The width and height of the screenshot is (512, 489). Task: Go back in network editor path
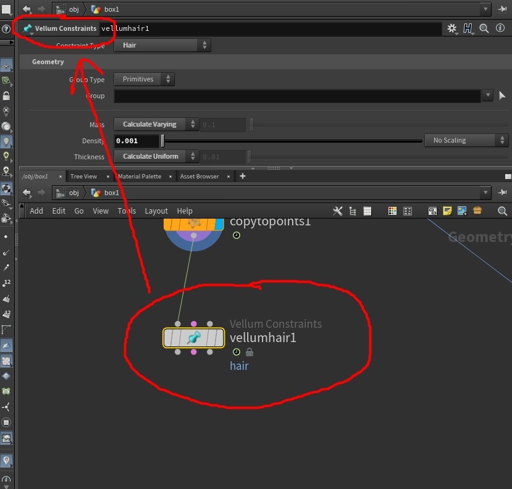tap(27, 193)
